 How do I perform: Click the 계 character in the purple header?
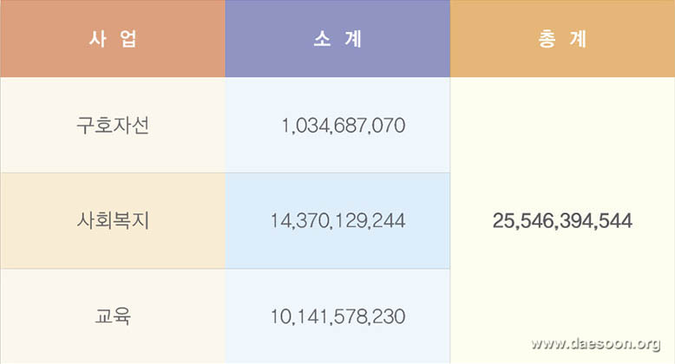click(x=352, y=39)
